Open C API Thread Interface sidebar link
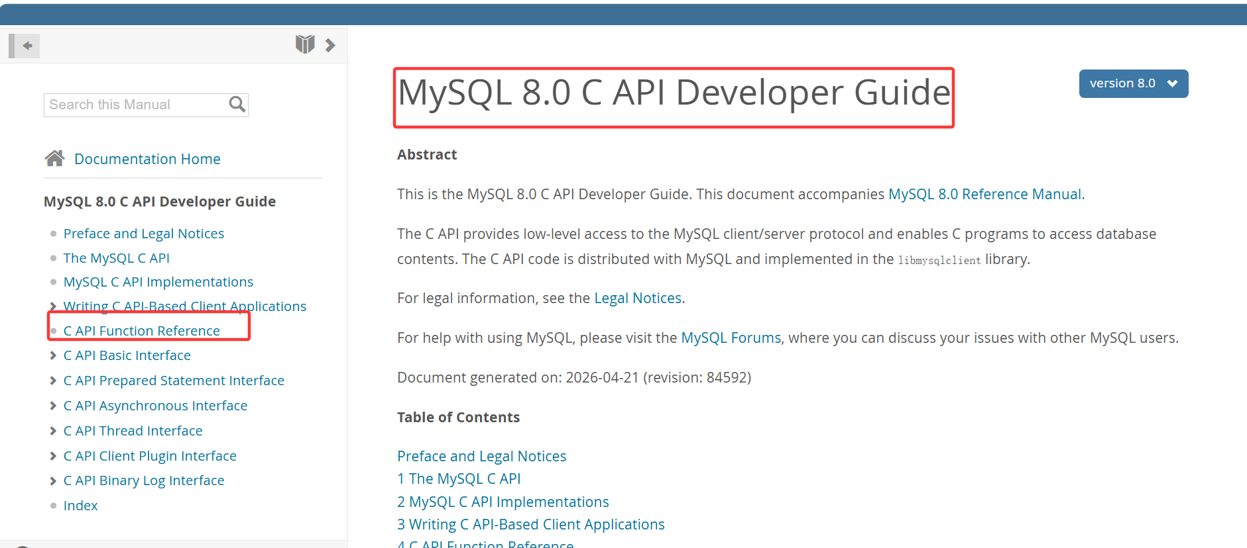The height and width of the screenshot is (548, 1247). (x=133, y=431)
